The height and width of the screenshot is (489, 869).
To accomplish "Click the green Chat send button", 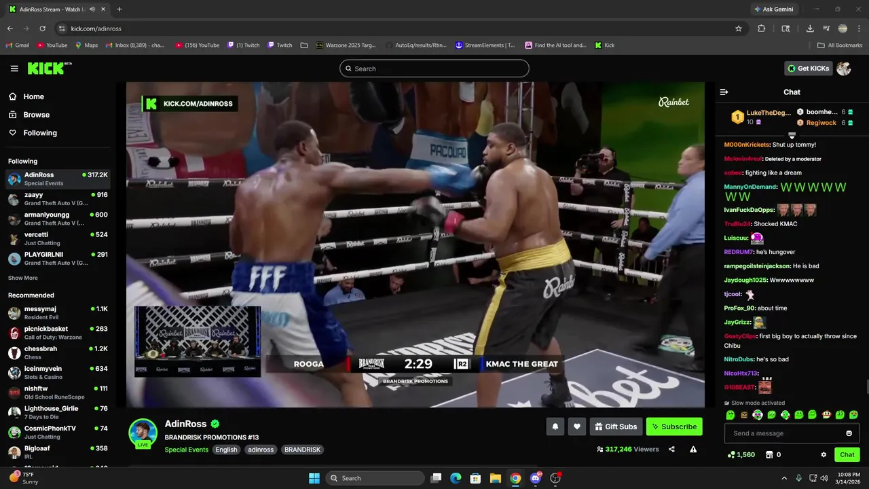I will [847, 454].
